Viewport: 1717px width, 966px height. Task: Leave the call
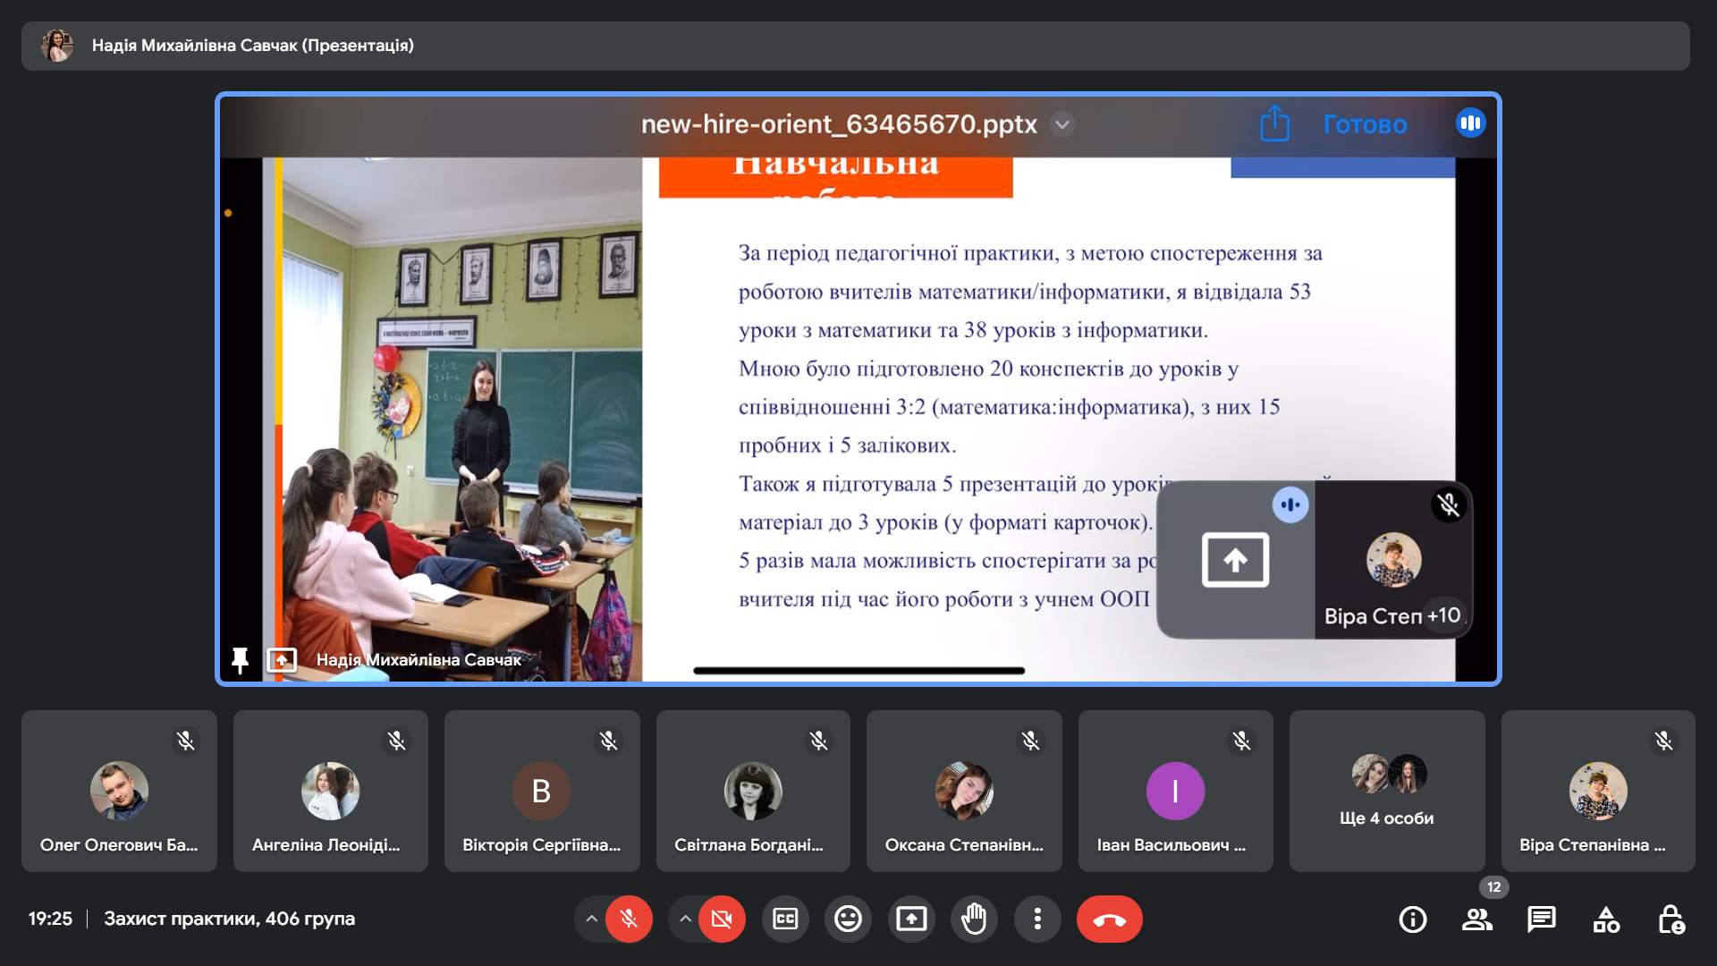[x=1110, y=919]
